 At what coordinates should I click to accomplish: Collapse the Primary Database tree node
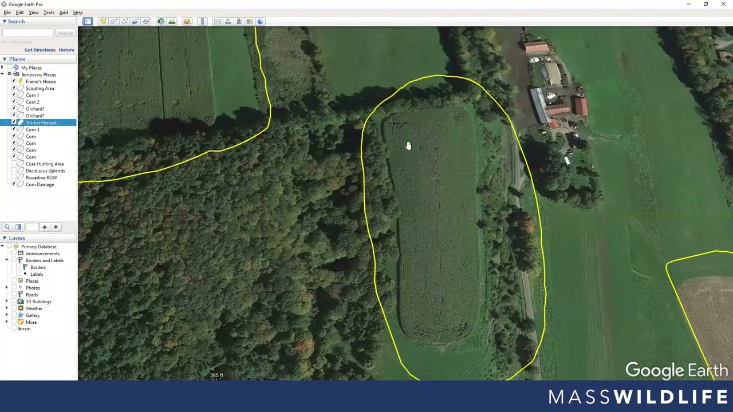(x=2, y=247)
